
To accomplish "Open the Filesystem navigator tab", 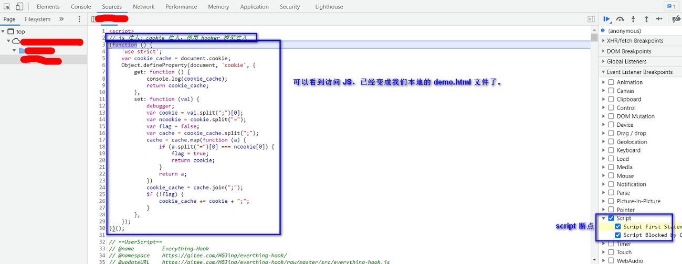I will (x=37, y=19).
